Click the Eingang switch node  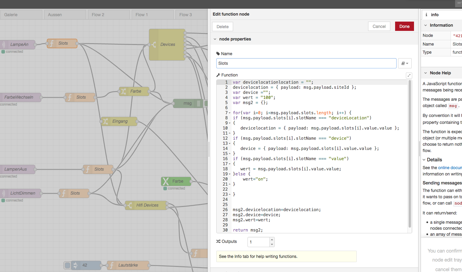pyautogui.click(x=119, y=121)
